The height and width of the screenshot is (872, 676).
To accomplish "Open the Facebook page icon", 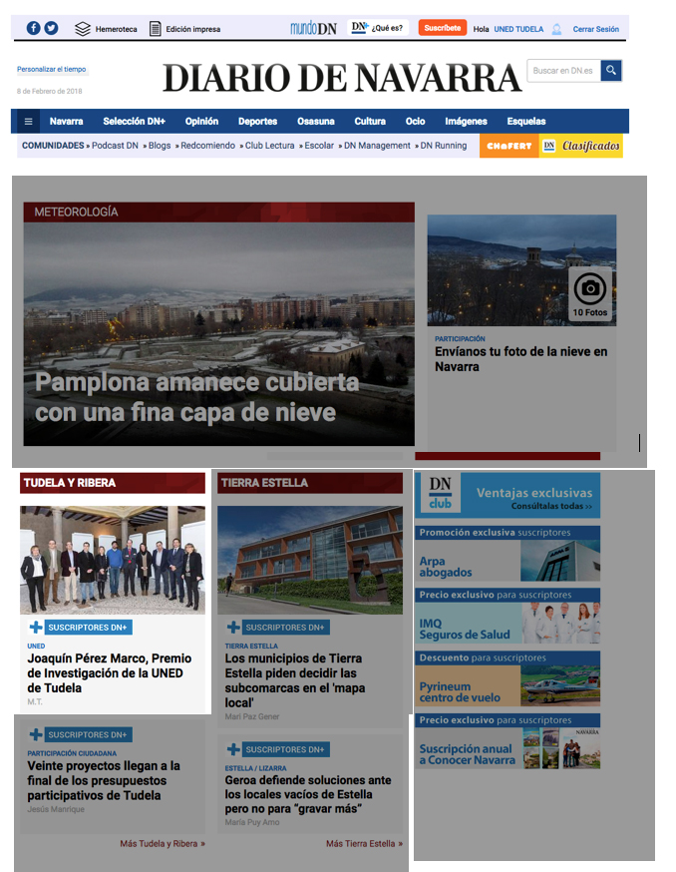I will coord(33,28).
